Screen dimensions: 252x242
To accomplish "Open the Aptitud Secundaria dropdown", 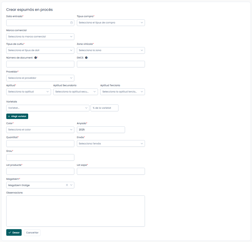I will (x=75, y=92).
